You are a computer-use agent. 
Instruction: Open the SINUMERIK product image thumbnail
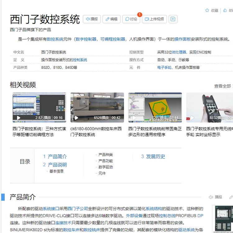click(223, 219)
